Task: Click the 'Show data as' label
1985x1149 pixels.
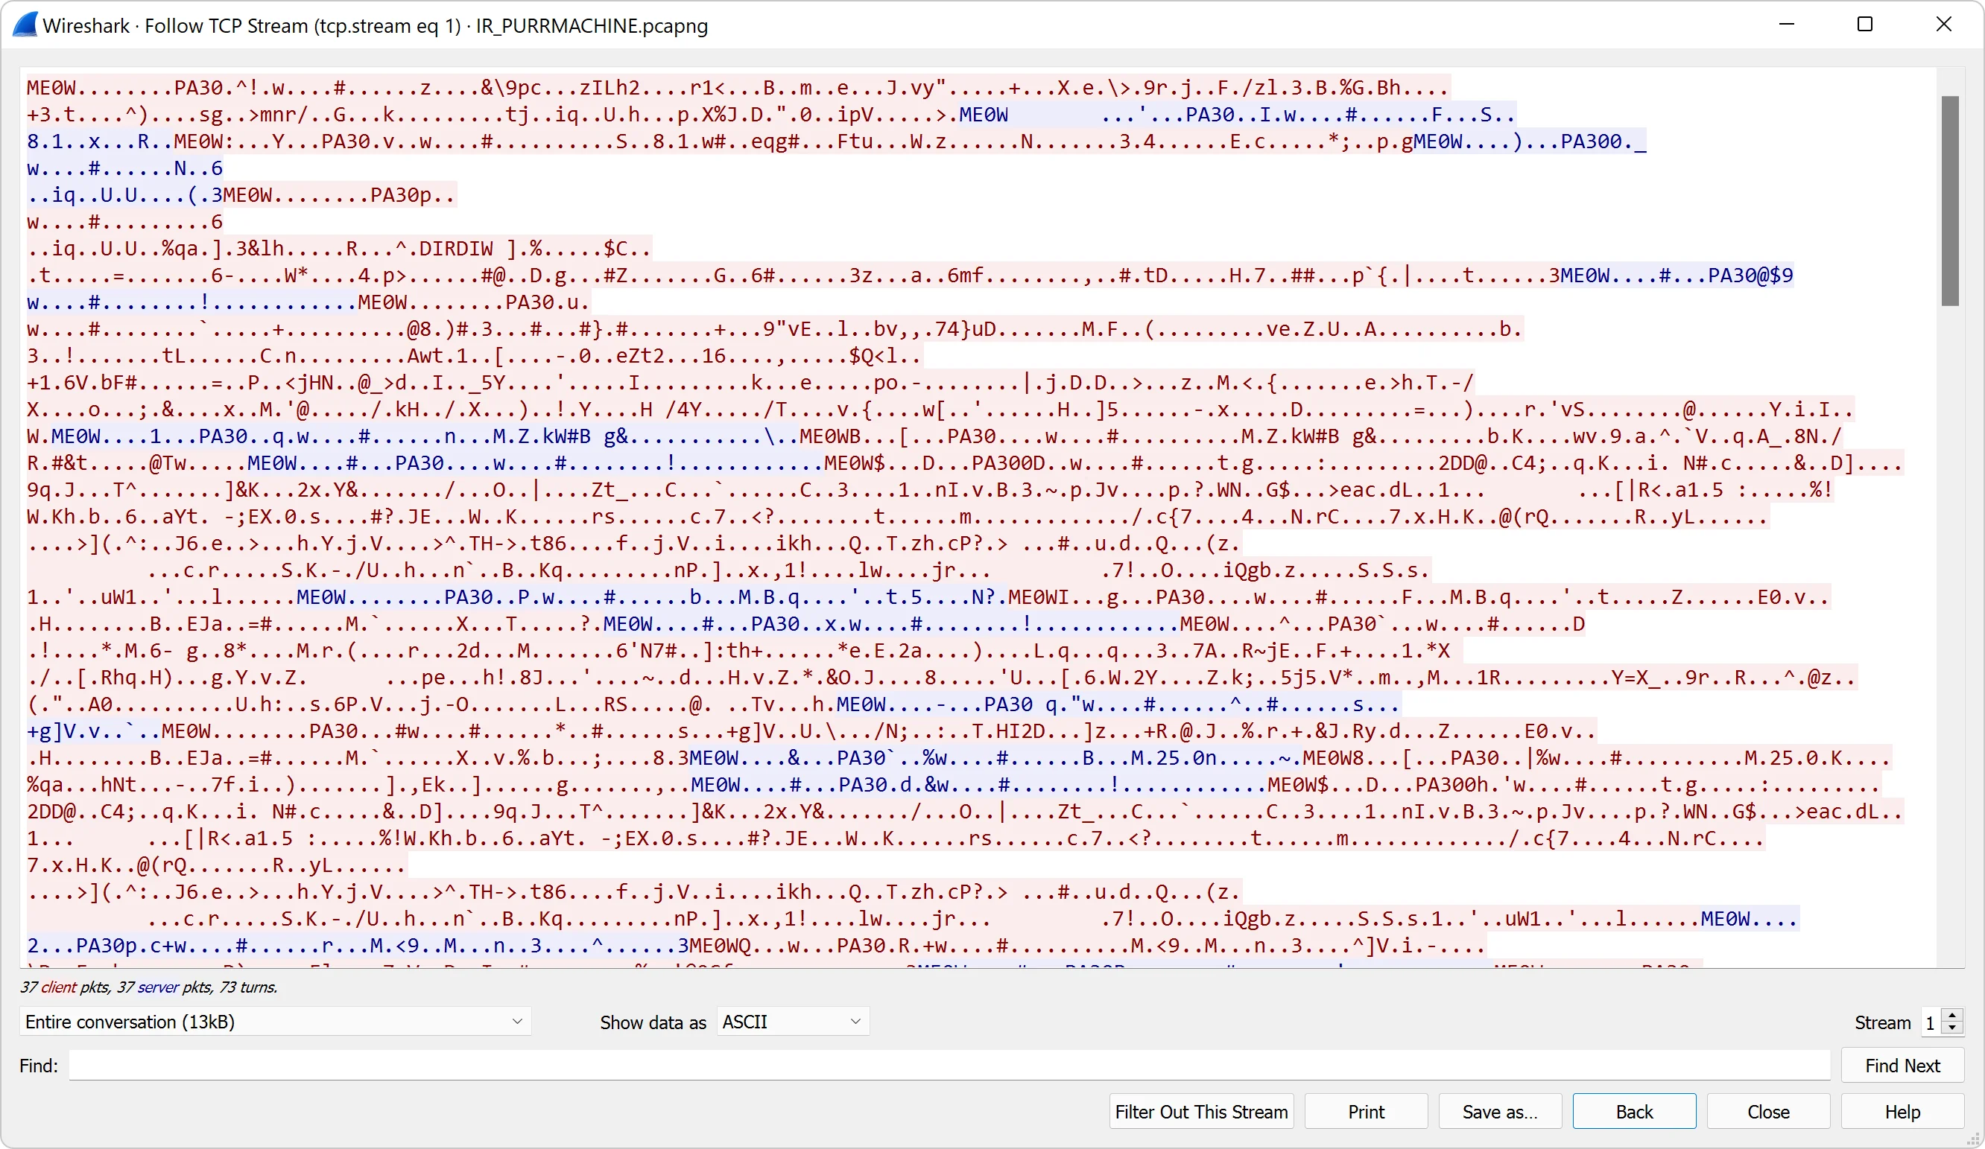Action: 653,1022
